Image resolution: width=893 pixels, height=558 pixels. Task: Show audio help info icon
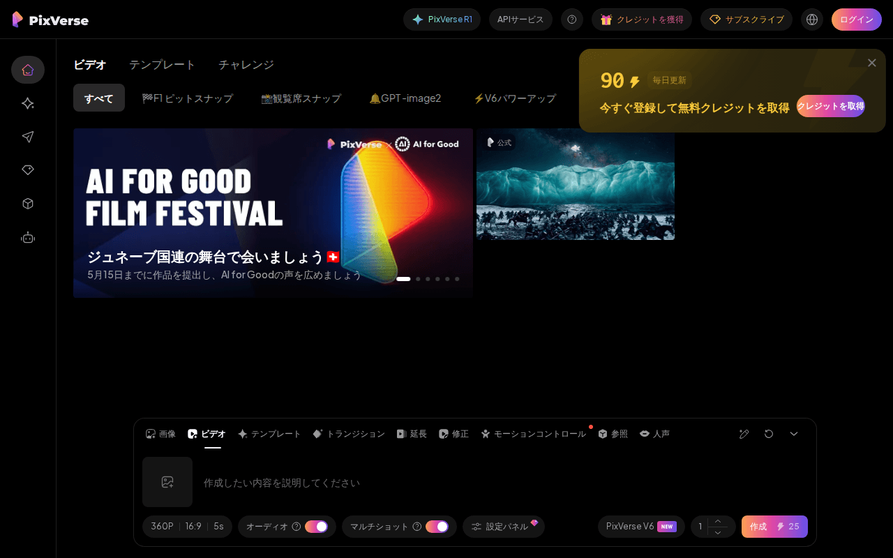(297, 527)
